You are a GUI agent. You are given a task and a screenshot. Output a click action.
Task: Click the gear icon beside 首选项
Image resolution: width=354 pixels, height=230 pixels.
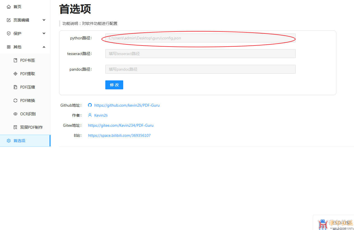tap(9, 141)
